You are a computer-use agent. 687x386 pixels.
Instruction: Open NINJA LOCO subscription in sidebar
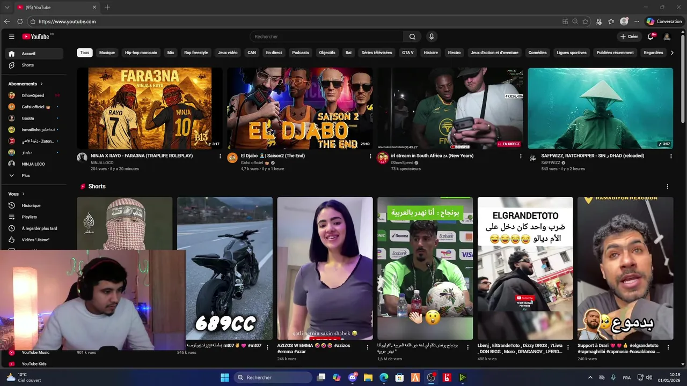(x=34, y=164)
